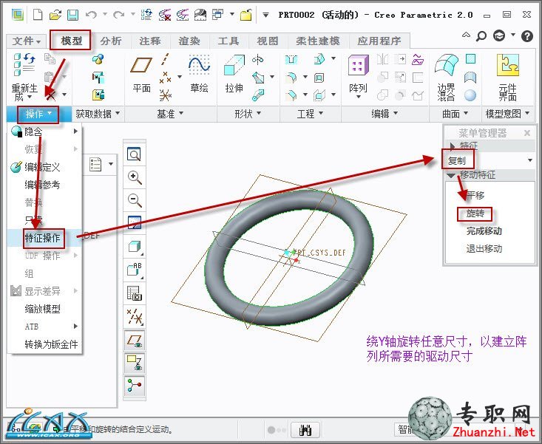Click the search magnifier in the title area
542x444 pixels.
tap(481, 36)
